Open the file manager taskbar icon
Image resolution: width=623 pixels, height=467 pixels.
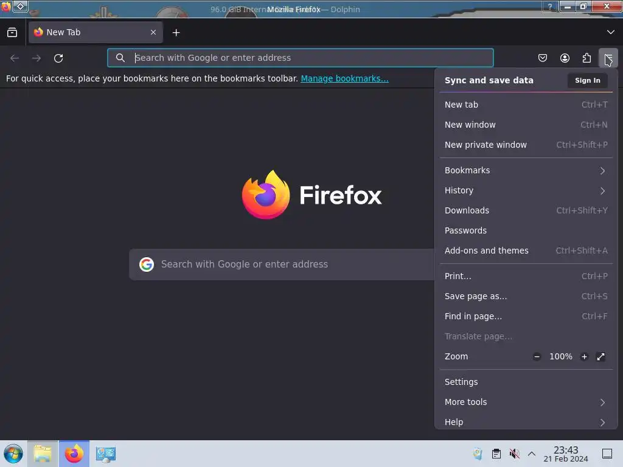(x=43, y=454)
